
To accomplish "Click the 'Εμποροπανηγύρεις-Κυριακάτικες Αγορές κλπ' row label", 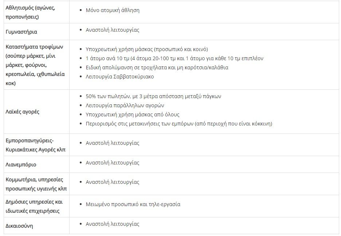I will click(x=35, y=146).
